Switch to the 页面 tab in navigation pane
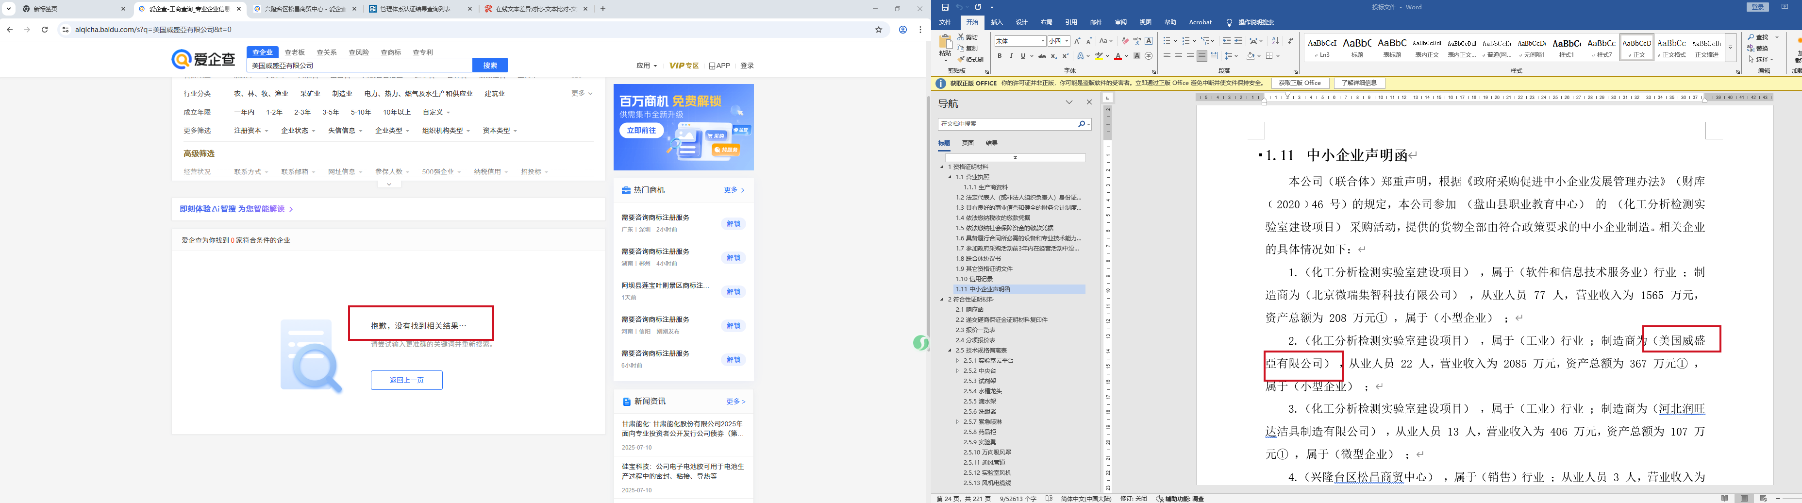The image size is (1802, 503). click(x=968, y=143)
